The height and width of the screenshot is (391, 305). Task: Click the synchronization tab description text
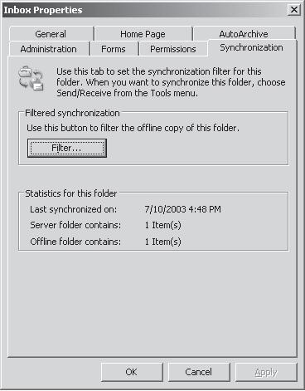coord(171,82)
